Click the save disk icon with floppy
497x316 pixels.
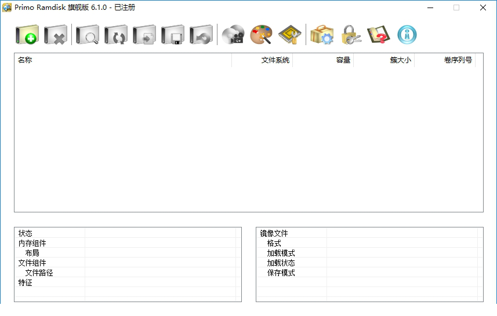pos(173,35)
